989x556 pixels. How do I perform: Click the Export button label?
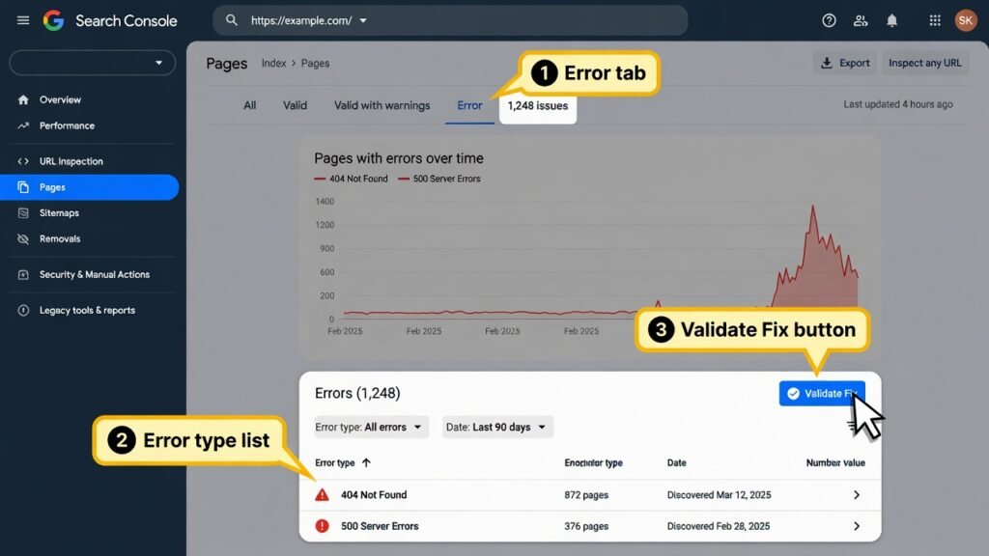(x=855, y=63)
